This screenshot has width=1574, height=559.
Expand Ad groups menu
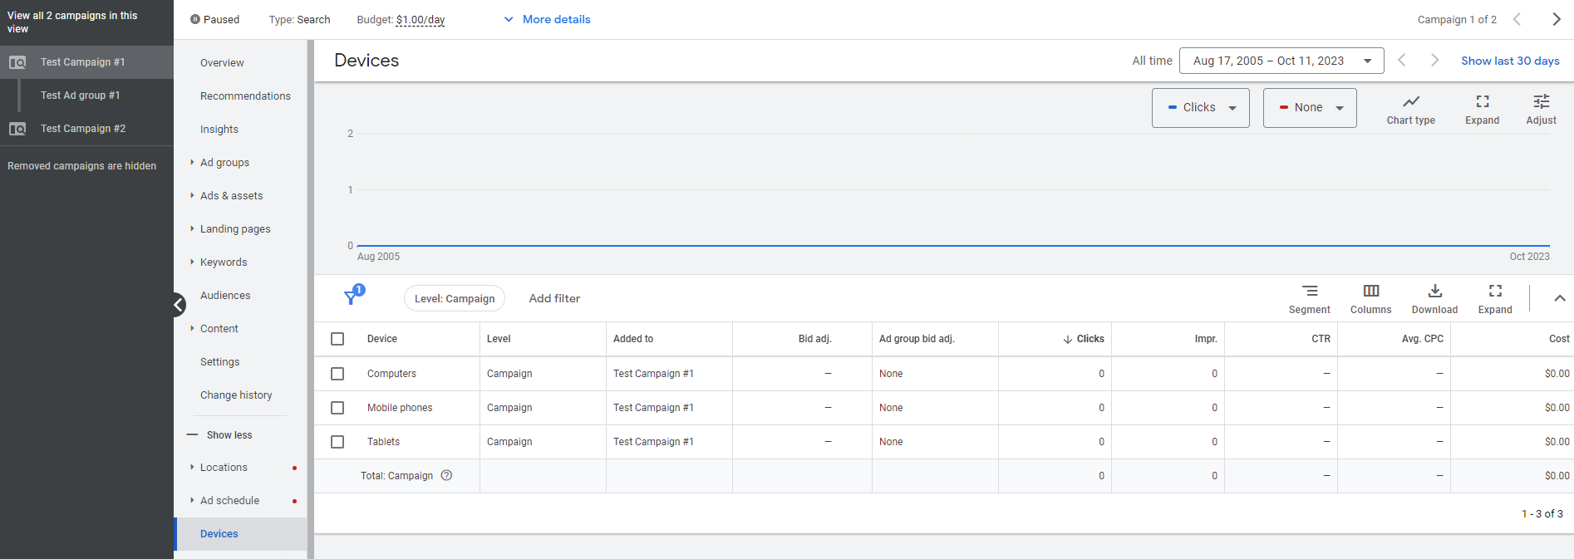192,162
